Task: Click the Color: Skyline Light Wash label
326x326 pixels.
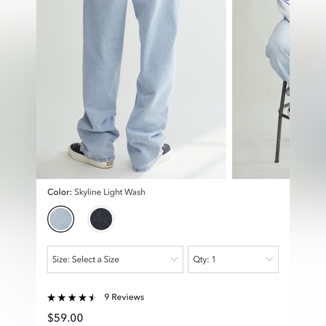Action: pyautogui.click(x=96, y=192)
